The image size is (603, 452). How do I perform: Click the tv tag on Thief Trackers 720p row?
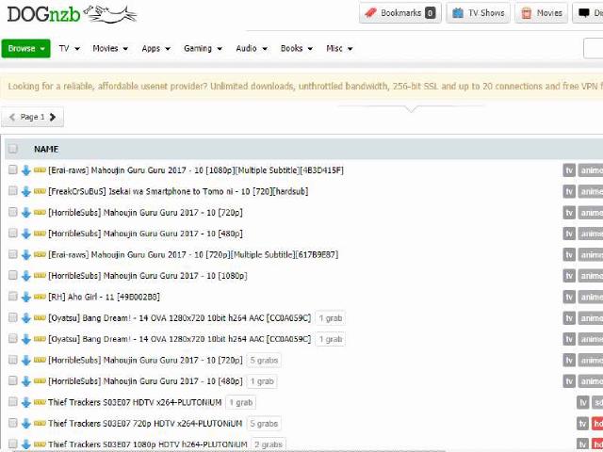[x=583, y=424]
